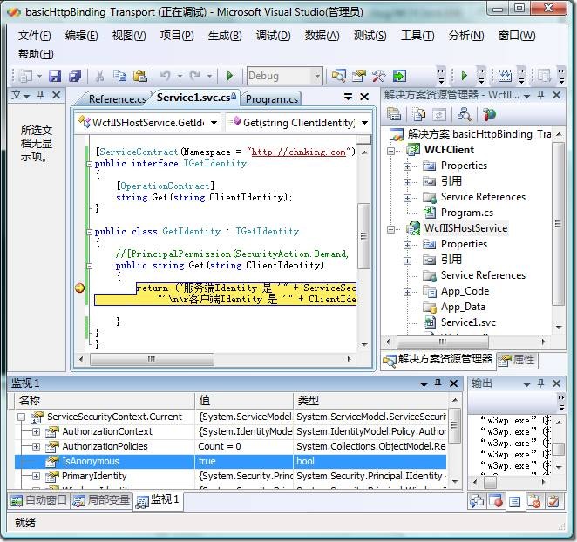Viewport: 577px width, 542px height.
Task: Redo the last undone action
Action: [194, 76]
